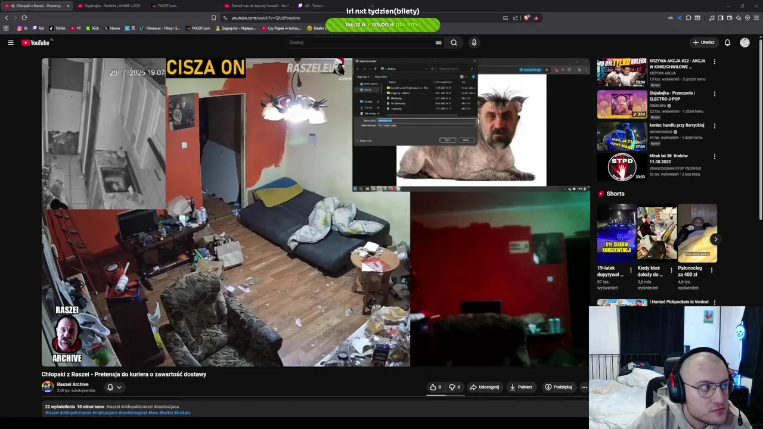Reload the page with the refresh icon
The width and height of the screenshot is (763, 429).
coord(24,18)
